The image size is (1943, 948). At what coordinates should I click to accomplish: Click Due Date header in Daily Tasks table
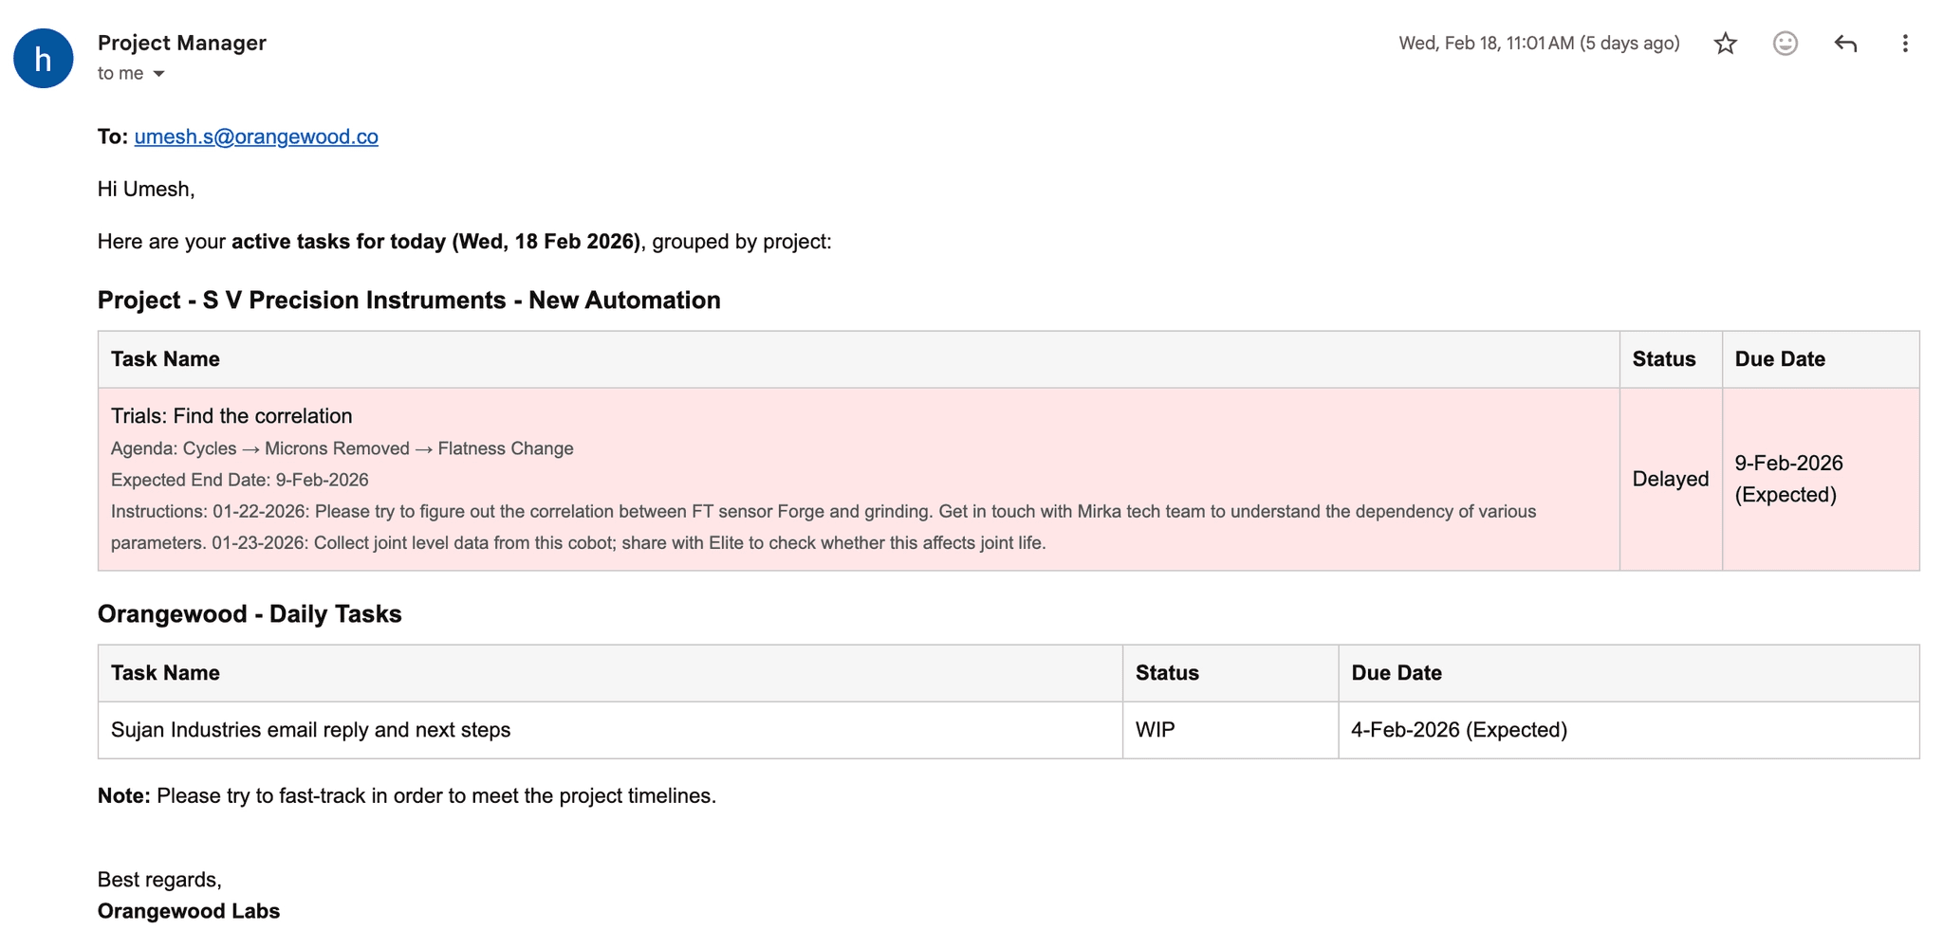[1396, 673]
